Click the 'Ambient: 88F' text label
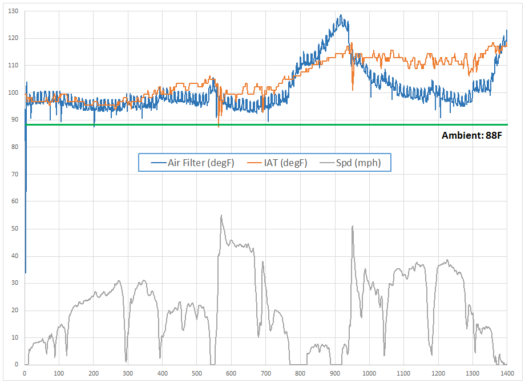Screen dimensions: 525x383 pos(471,136)
